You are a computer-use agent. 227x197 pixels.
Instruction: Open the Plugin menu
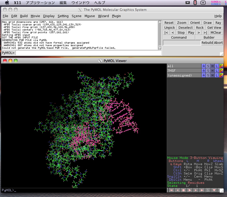(x=116, y=16)
